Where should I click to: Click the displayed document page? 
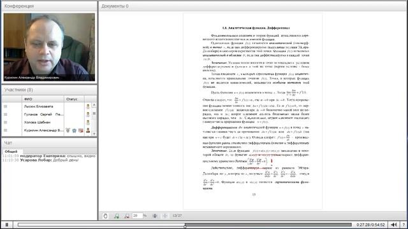(x=252, y=111)
